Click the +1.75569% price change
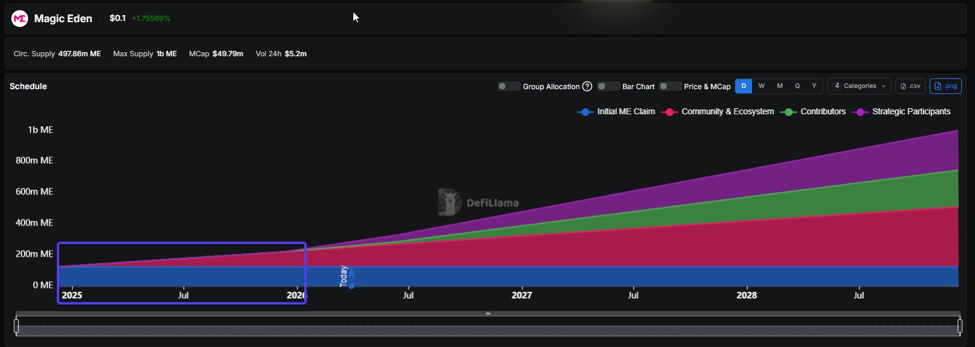Image resolution: width=975 pixels, height=347 pixels. click(151, 19)
